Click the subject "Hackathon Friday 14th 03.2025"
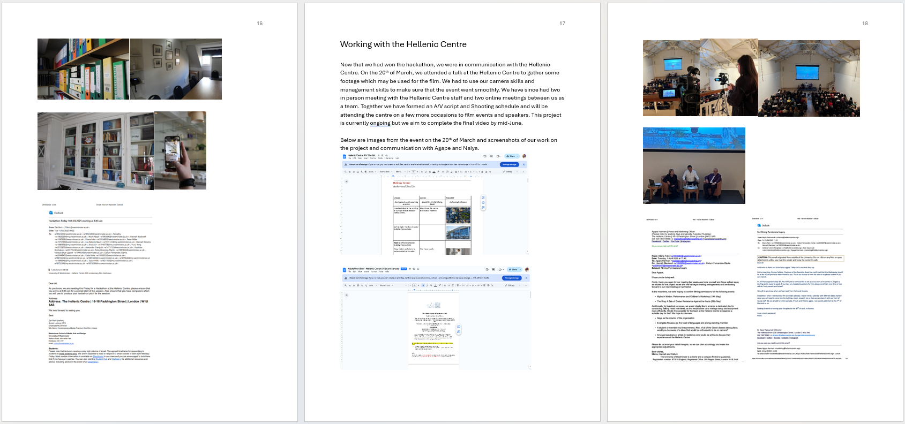The height and width of the screenshot is (424, 905). [76, 221]
